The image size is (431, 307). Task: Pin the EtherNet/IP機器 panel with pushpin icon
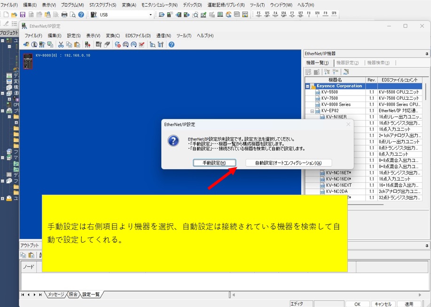[427, 54]
